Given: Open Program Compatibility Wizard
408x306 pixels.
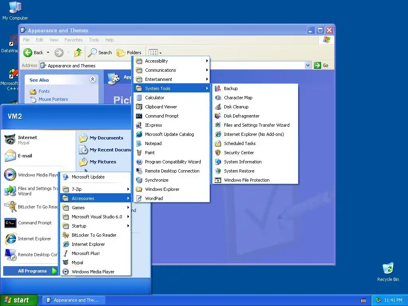Looking at the screenshot, I should point(172,162).
